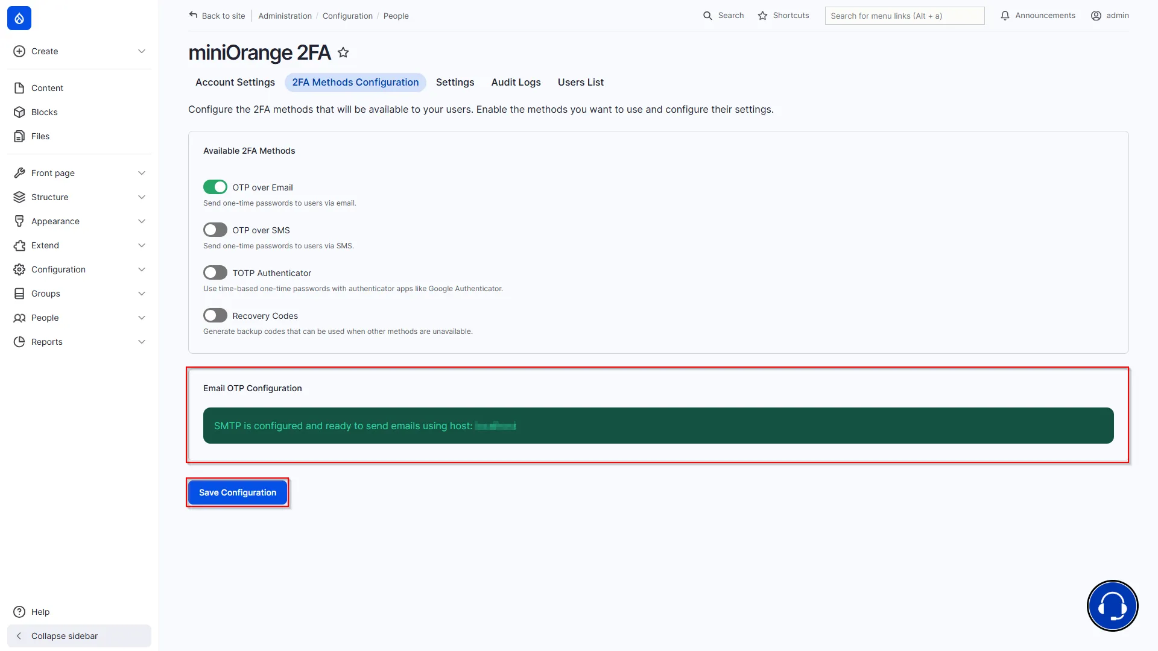Screen dimensions: 1158x651
Task: Expand the Create menu chevron
Action: click(x=142, y=51)
